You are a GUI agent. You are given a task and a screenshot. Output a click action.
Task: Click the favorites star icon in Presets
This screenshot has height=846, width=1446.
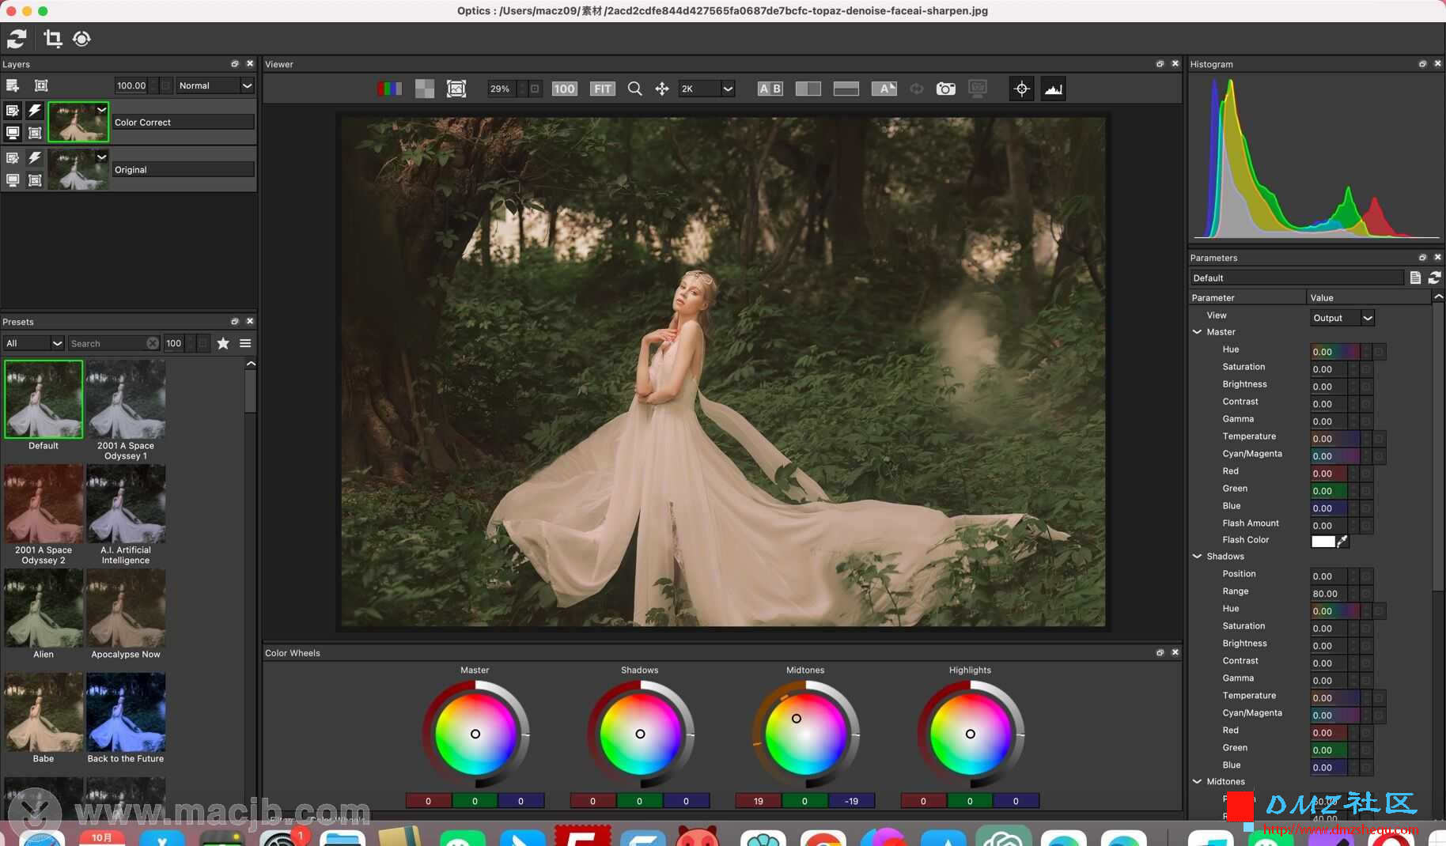click(x=223, y=343)
